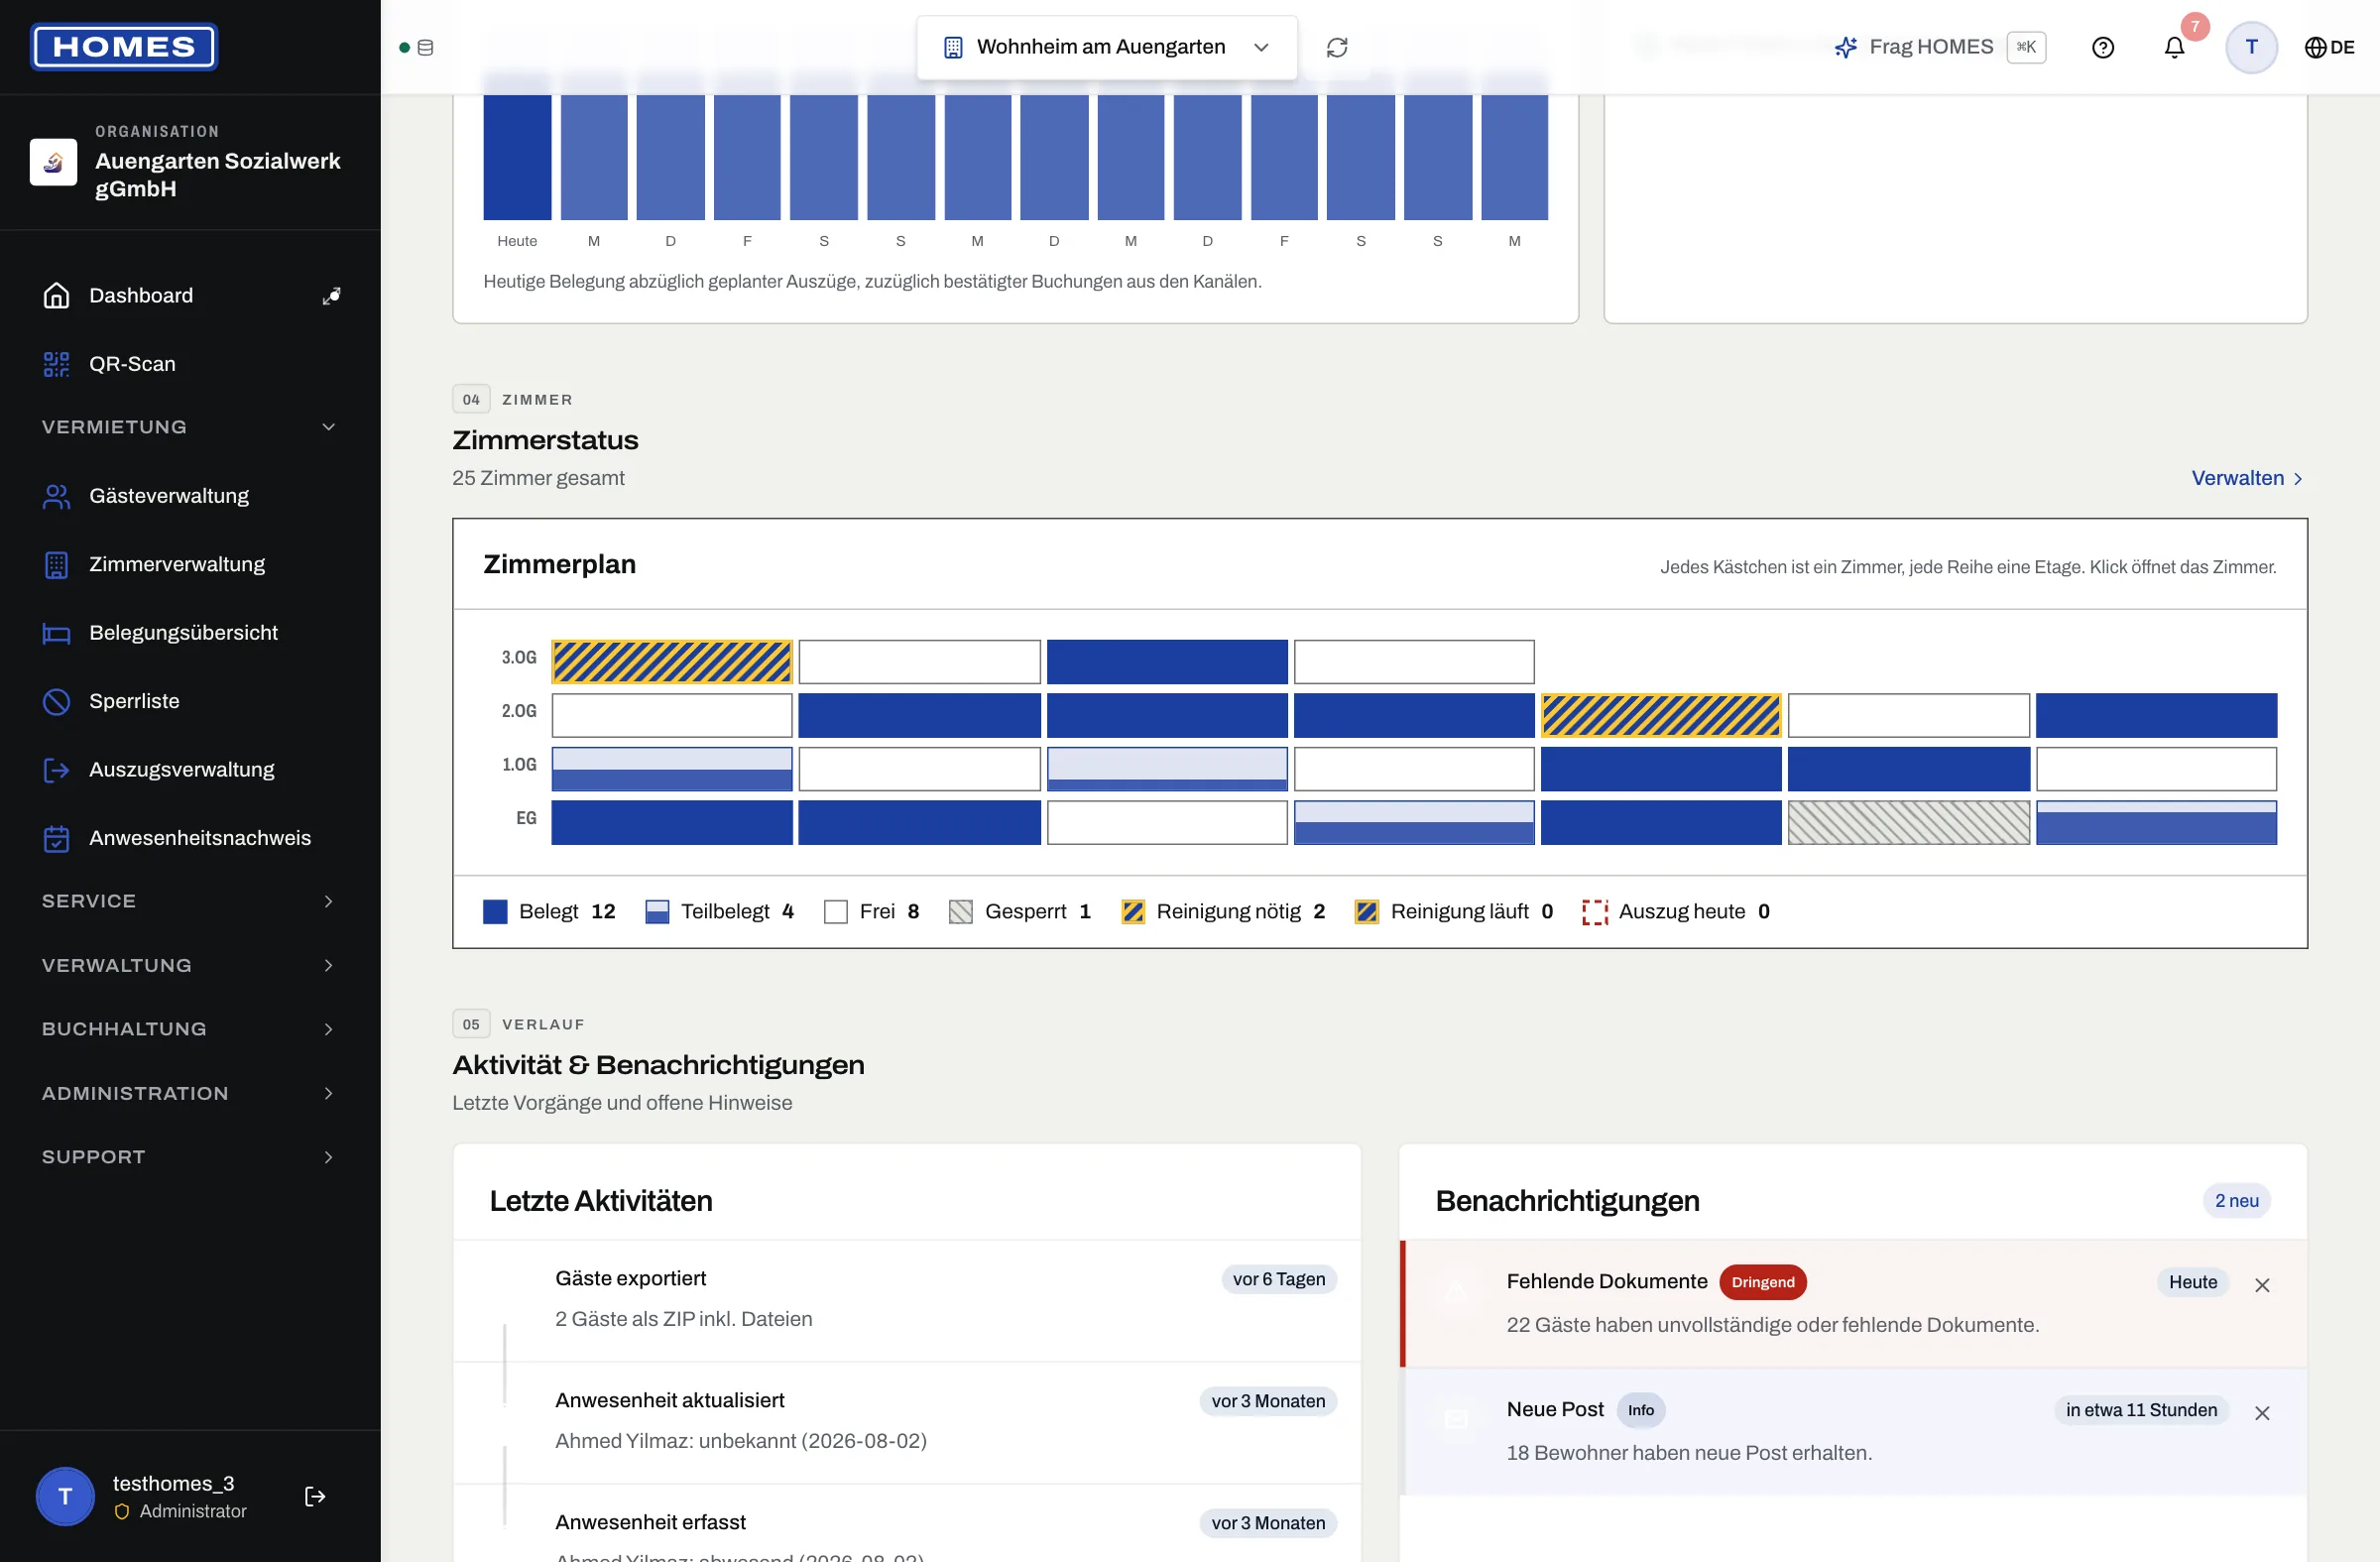Click the Reinigung läuft legend swatch
The image size is (2380, 1562).
tap(1367, 912)
